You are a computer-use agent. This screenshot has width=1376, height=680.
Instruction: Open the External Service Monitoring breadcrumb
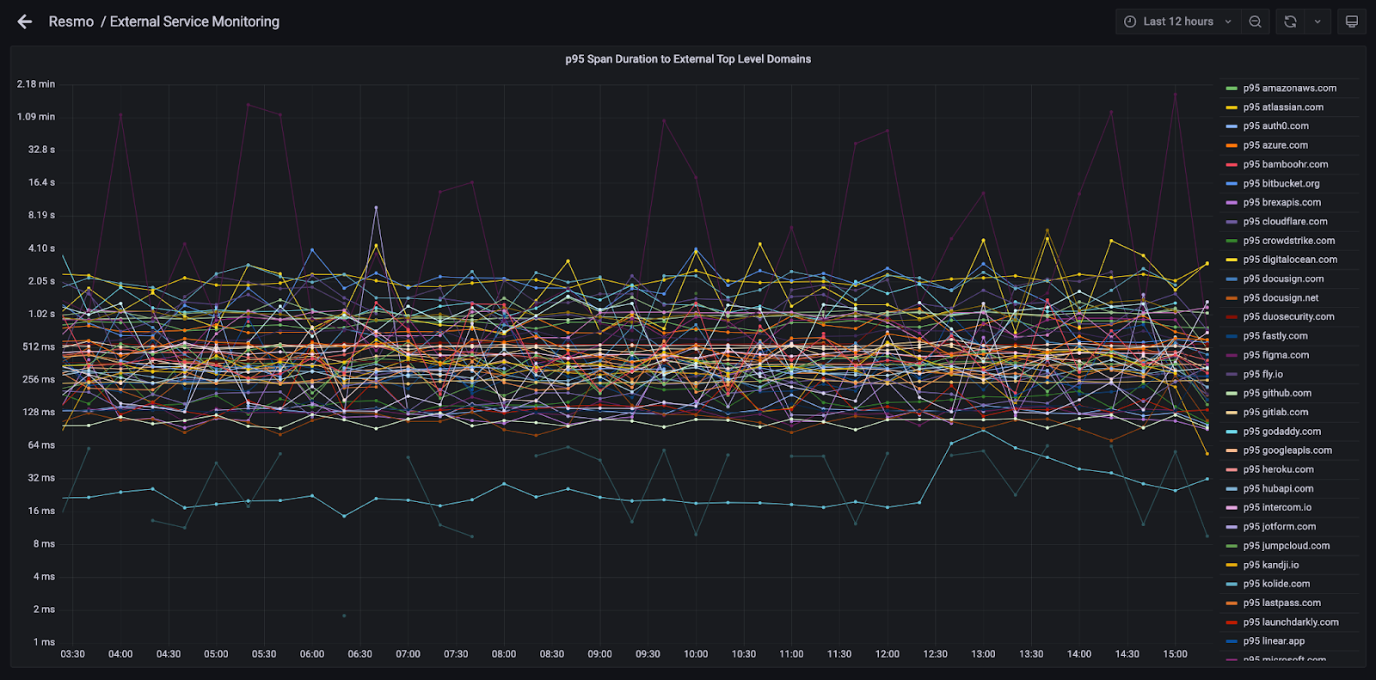pos(194,21)
